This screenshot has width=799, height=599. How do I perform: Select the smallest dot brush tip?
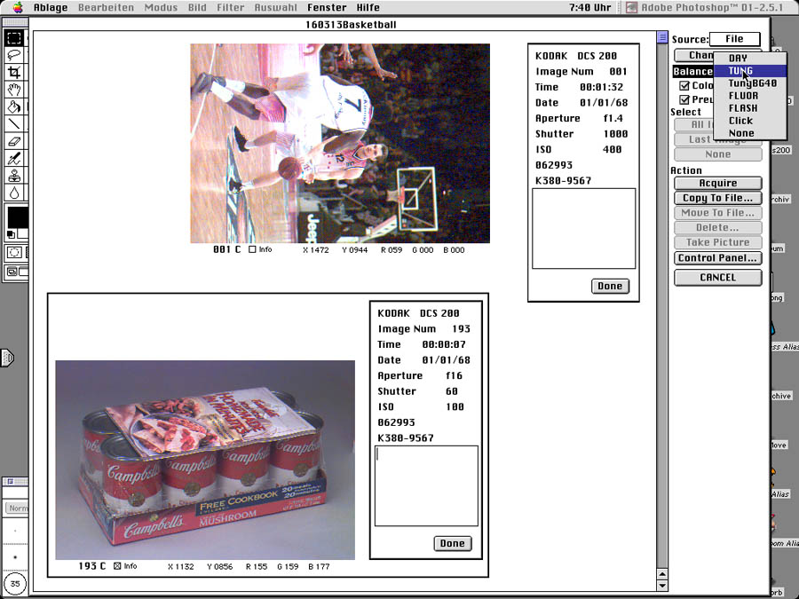(15, 531)
